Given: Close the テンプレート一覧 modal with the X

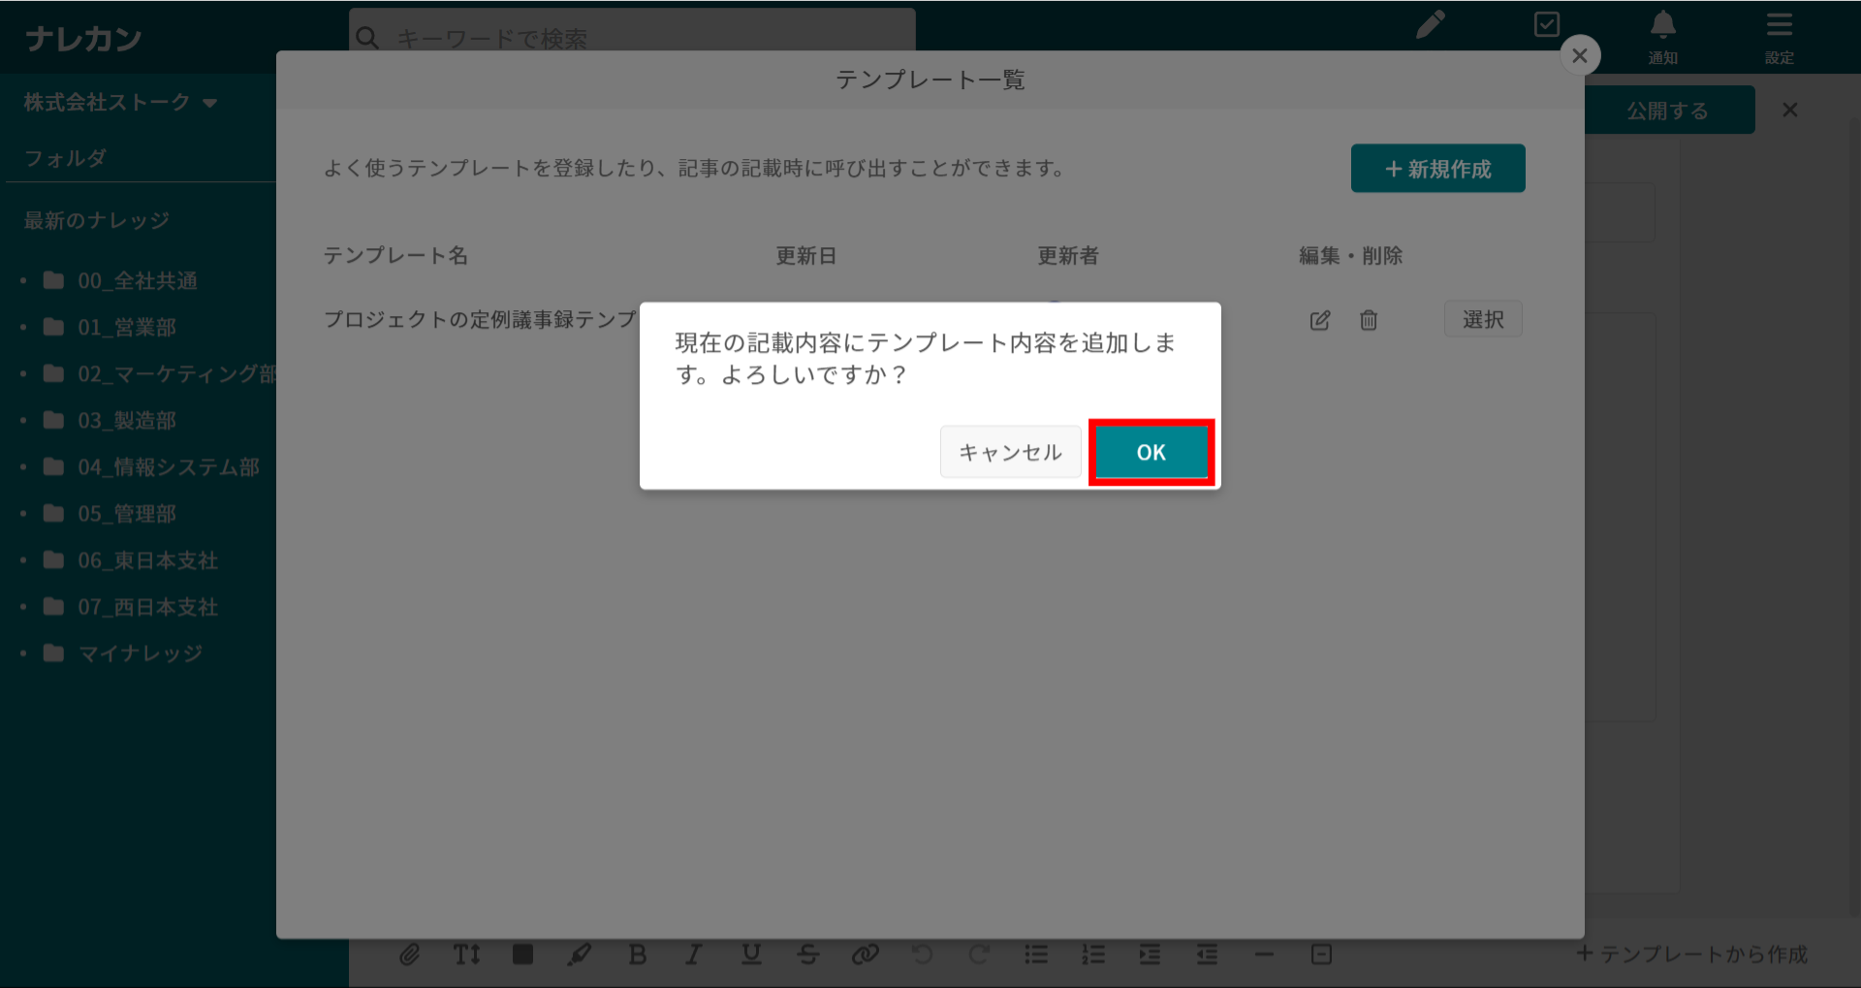Looking at the screenshot, I should coord(1579,56).
